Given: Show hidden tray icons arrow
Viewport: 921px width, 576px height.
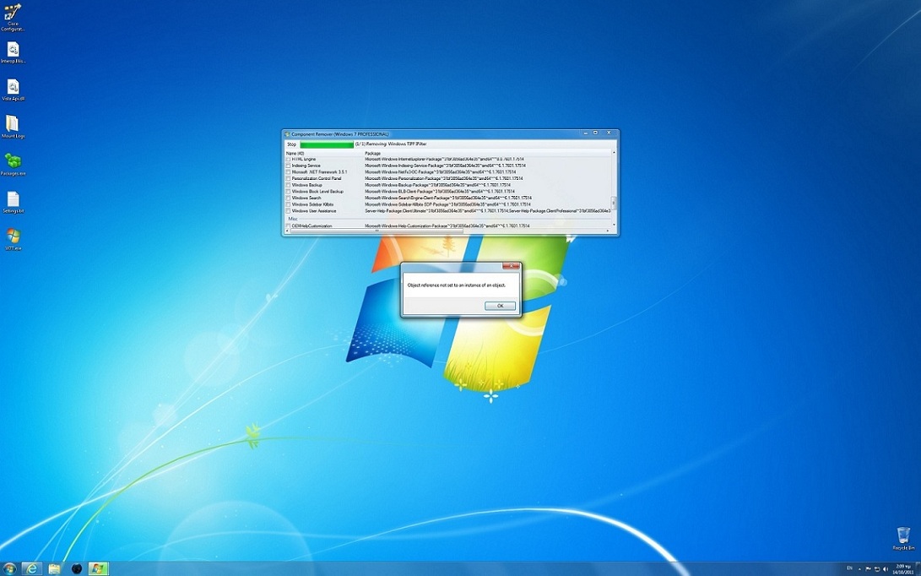Looking at the screenshot, I should (x=860, y=568).
